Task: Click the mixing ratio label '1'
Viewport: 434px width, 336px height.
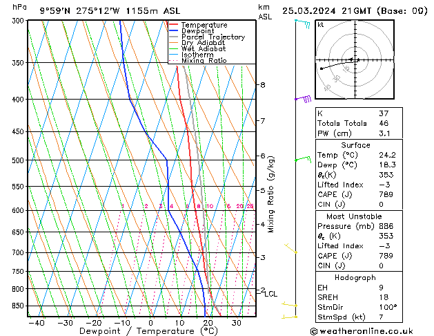Action: tap(123, 206)
